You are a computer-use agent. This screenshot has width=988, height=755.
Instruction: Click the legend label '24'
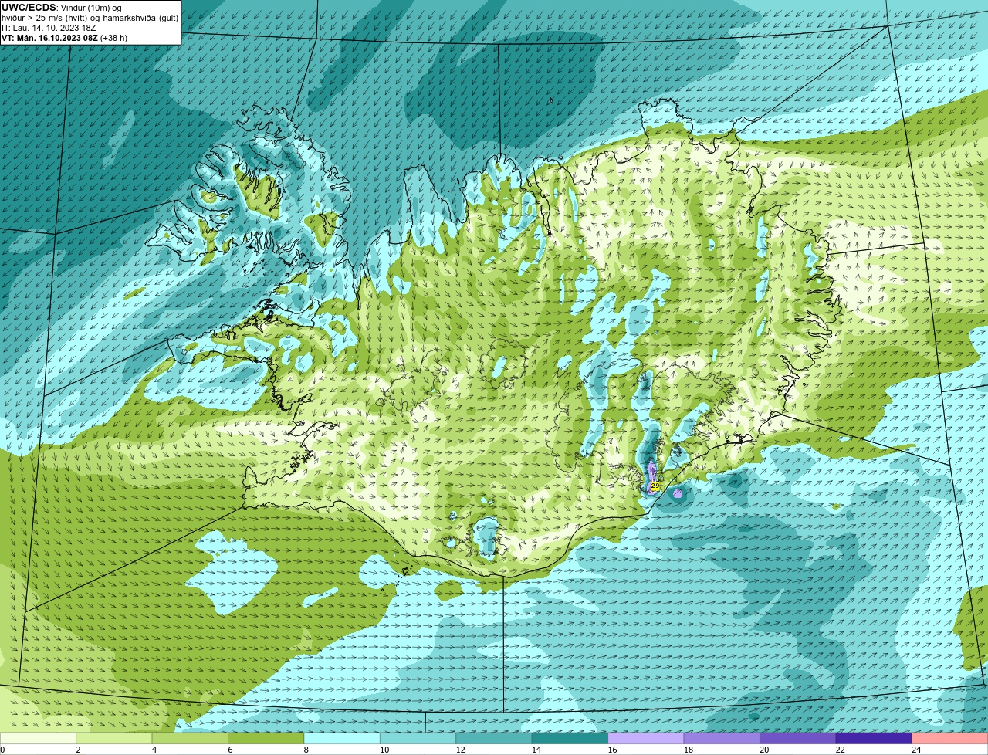[915, 750]
